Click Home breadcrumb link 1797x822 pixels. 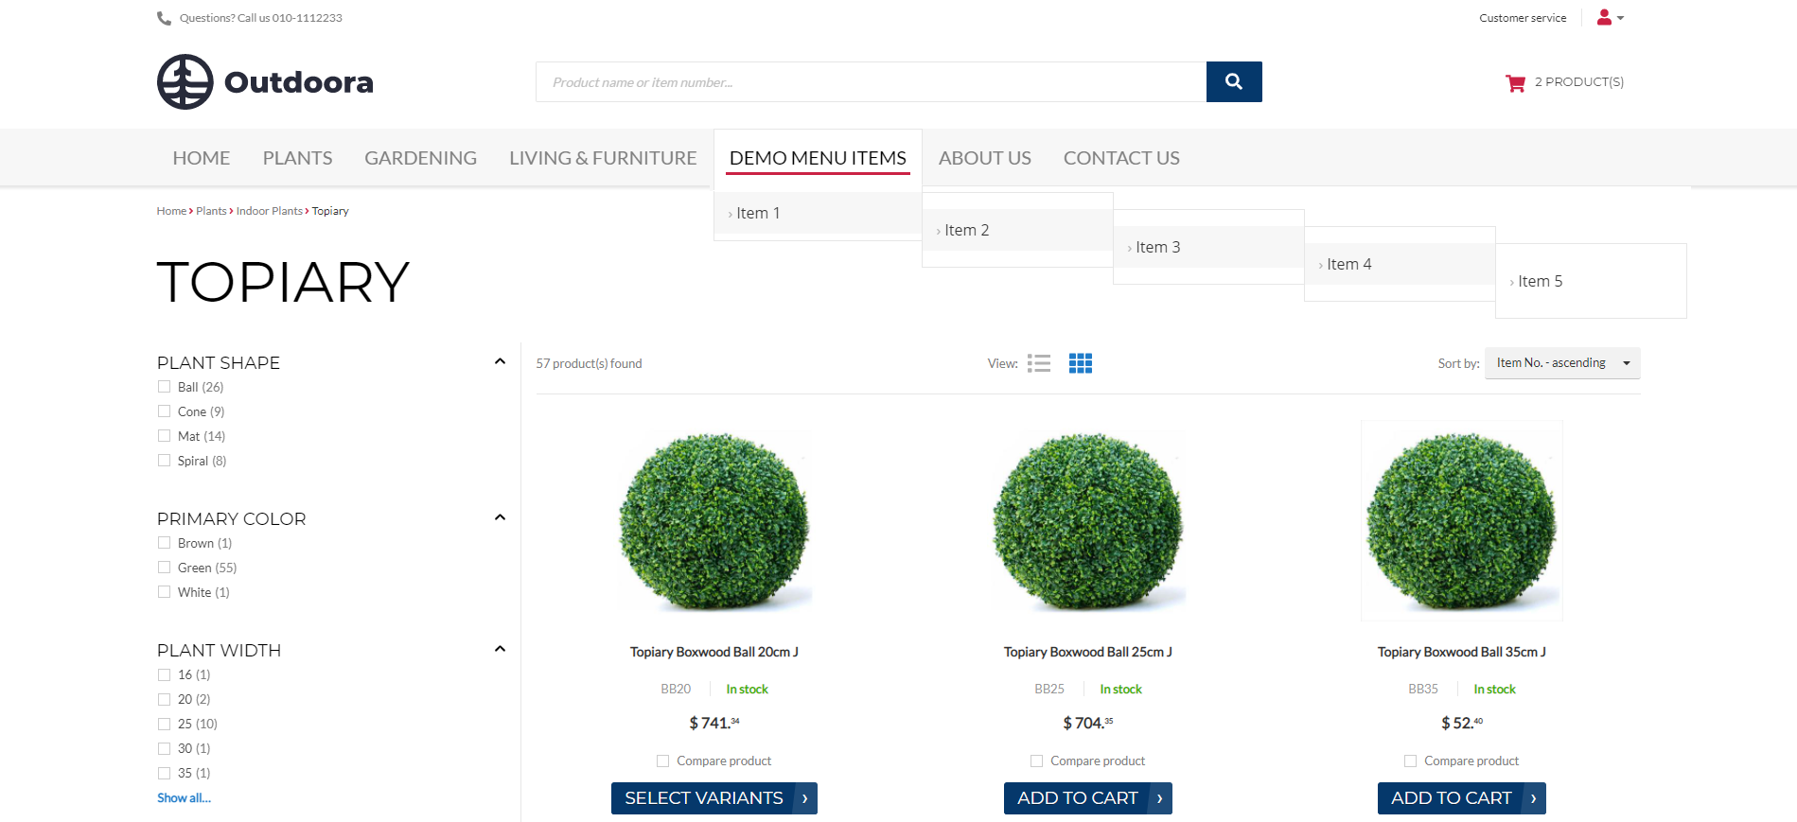(x=171, y=211)
